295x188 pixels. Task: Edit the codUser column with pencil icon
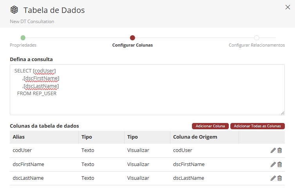273,150
